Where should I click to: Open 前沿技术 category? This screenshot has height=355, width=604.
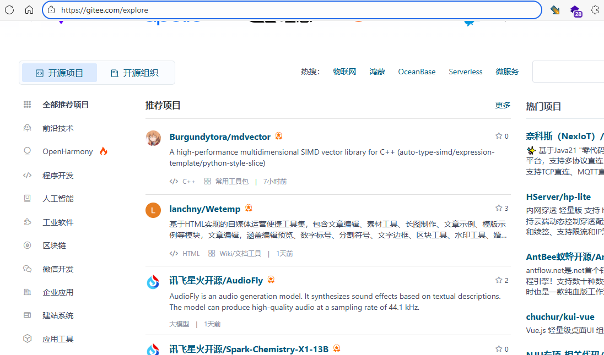pos(58,128)
